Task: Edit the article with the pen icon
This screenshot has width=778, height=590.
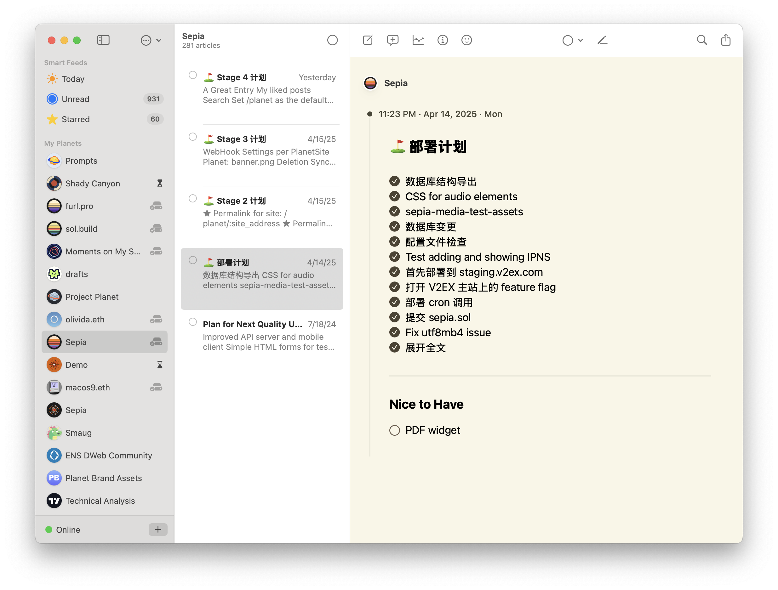Action: [603, 40]
